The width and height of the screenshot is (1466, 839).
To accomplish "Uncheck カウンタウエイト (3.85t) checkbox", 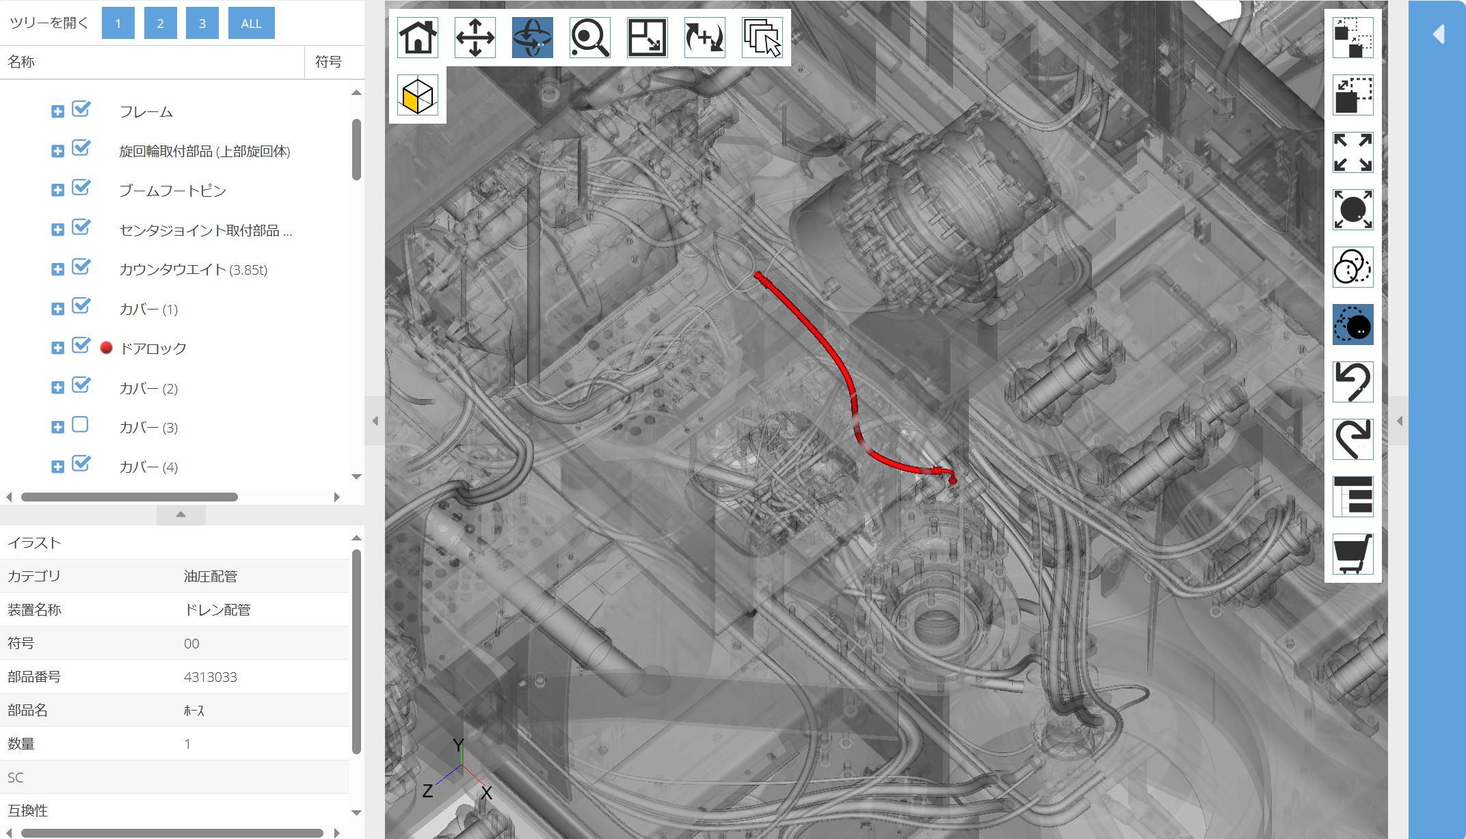I will click(81, 267).
